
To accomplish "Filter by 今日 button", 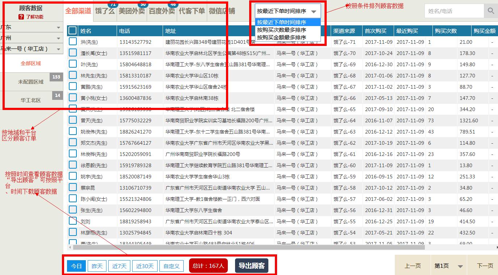I will click(76, 266).
